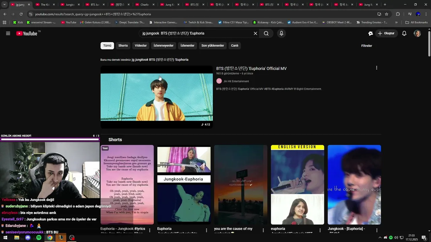Start voice search with the microphone
This screenshot has height=242, width=431.
tap(281, 33)
